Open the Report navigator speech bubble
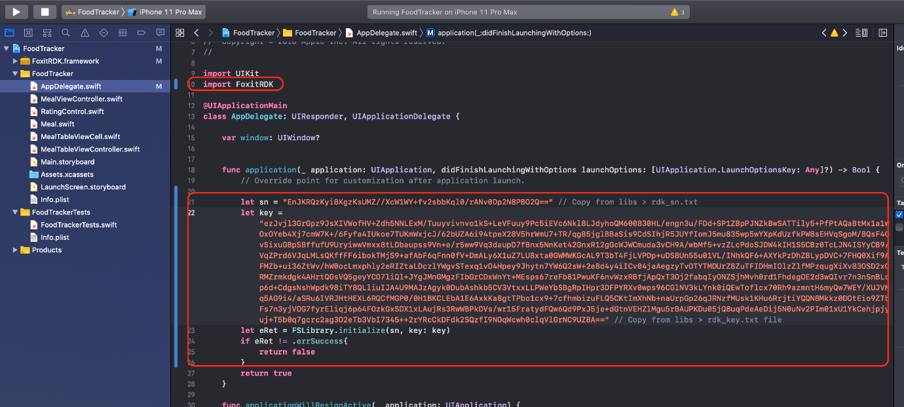 pos(160,32)
